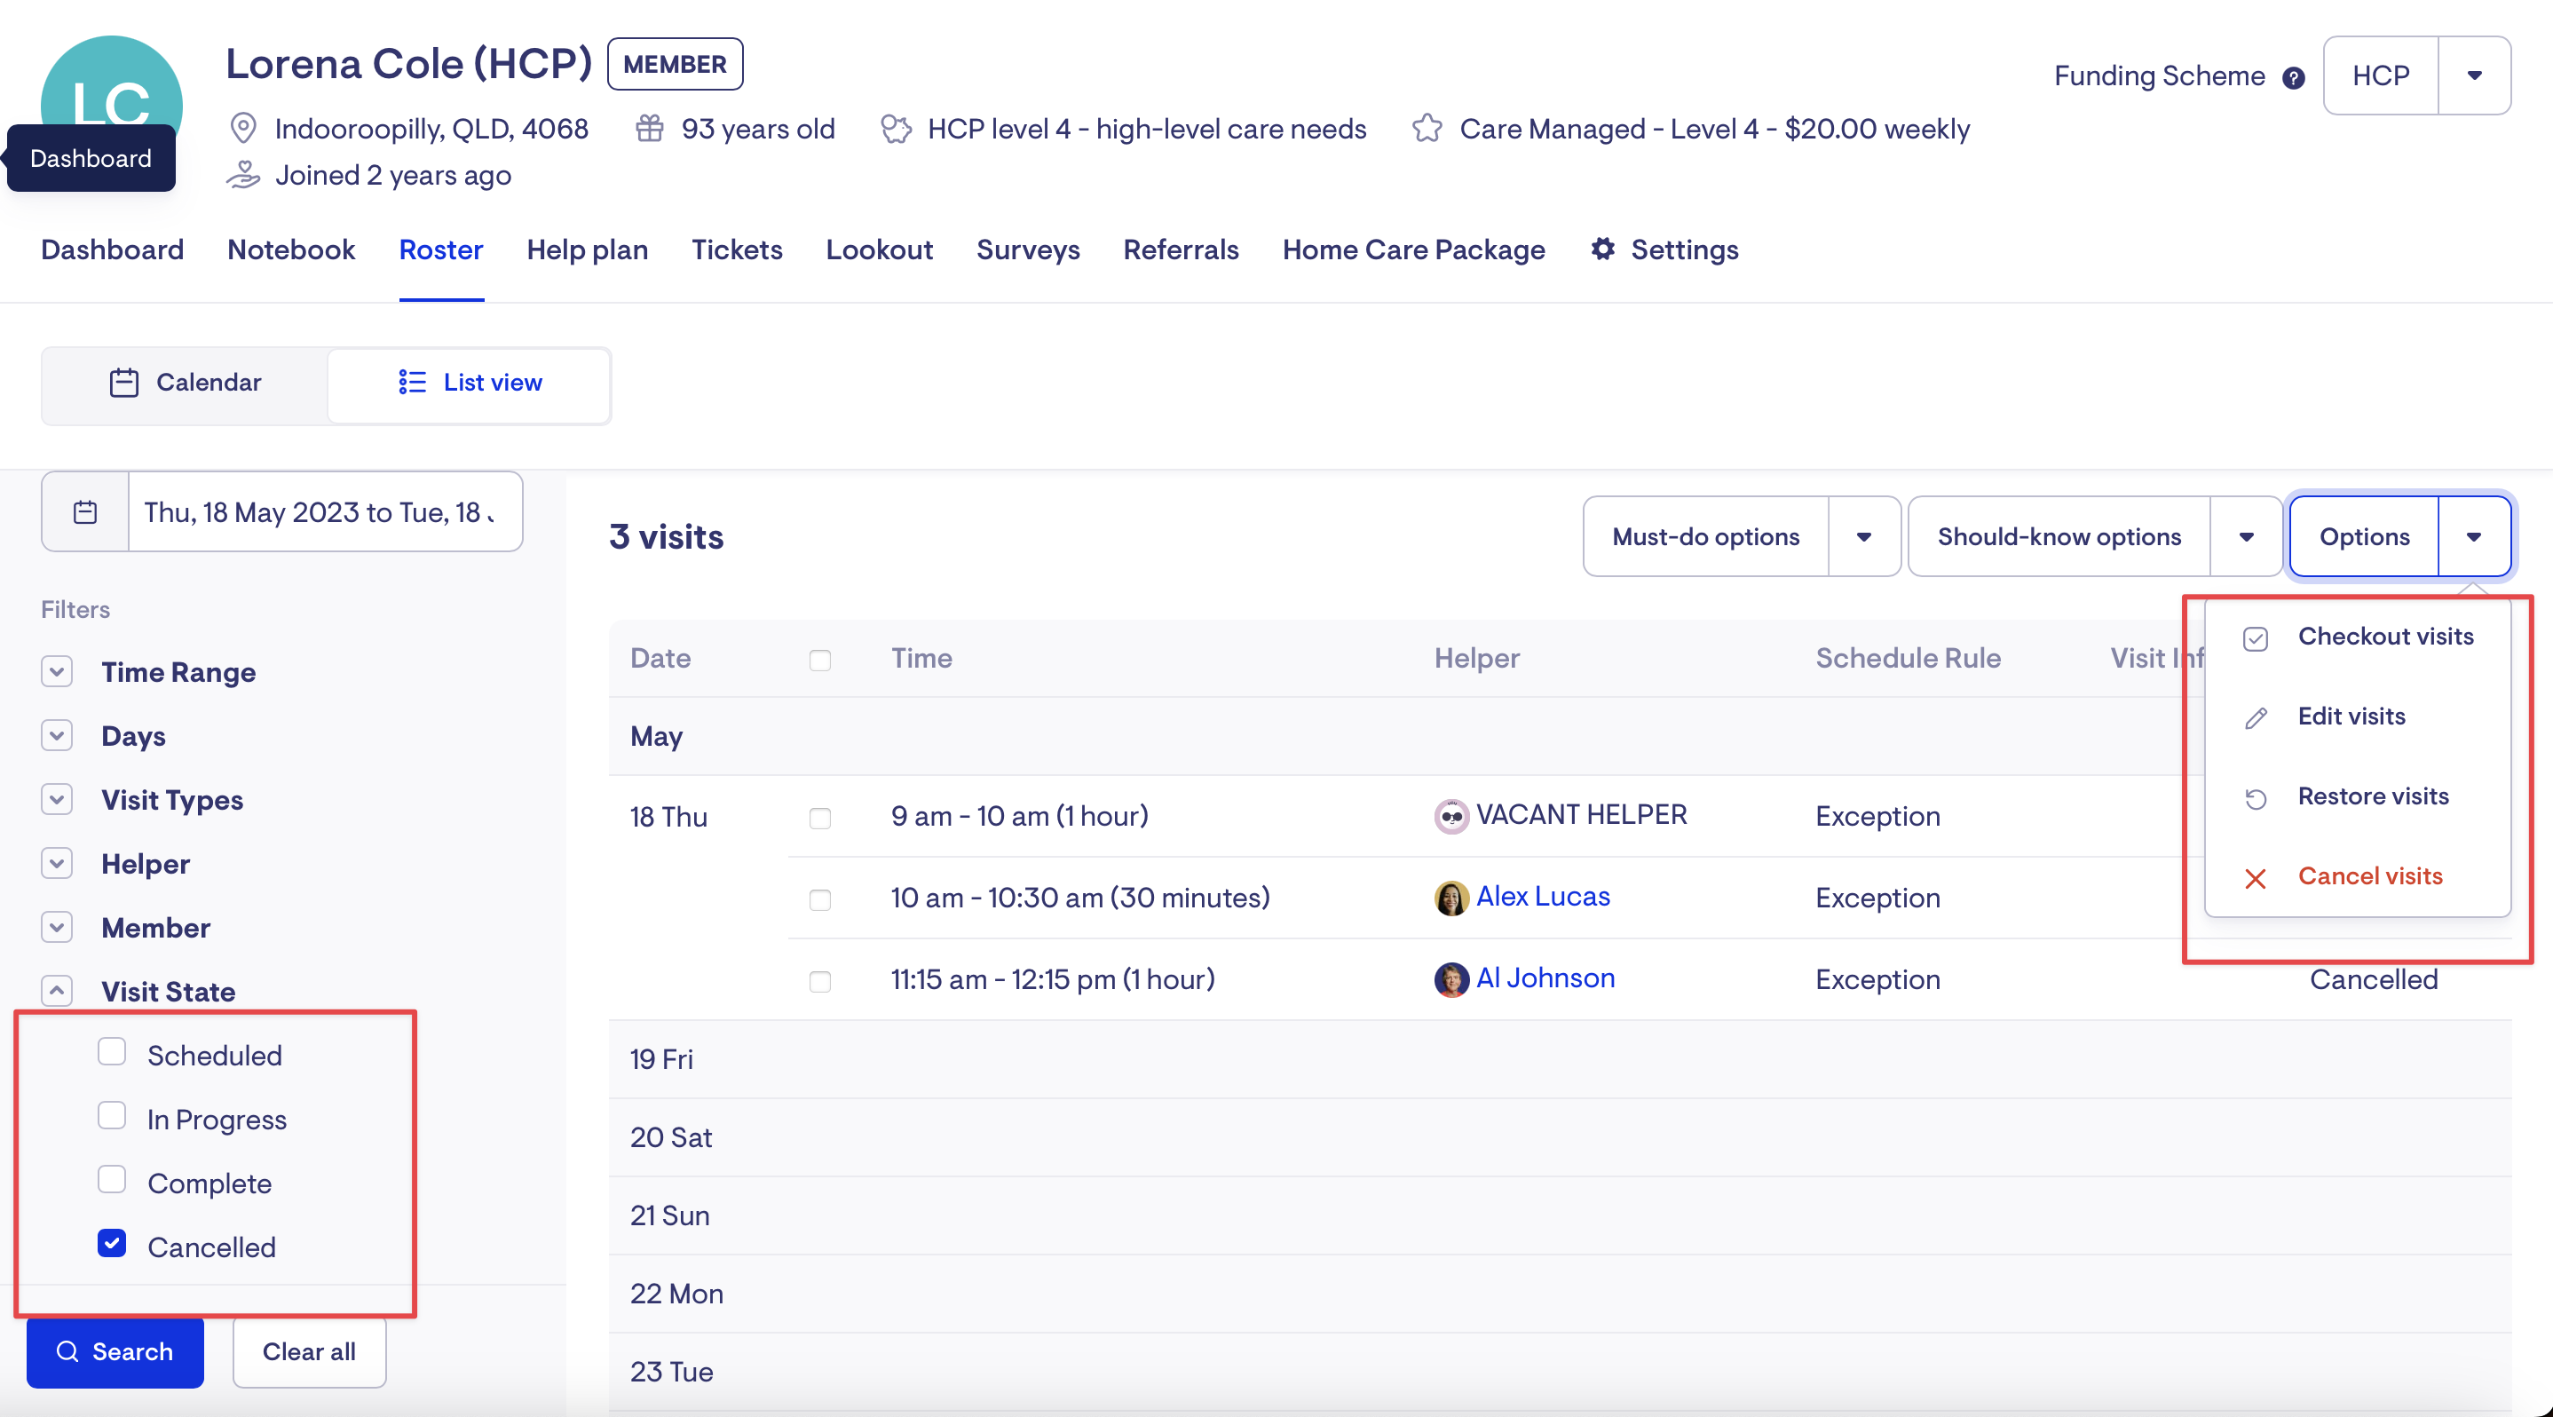Image resolution: width=2553 pixels, height=1417 pixels.
Task: Open the Must-do options dropdown arrow
Action: (1863, 536)
